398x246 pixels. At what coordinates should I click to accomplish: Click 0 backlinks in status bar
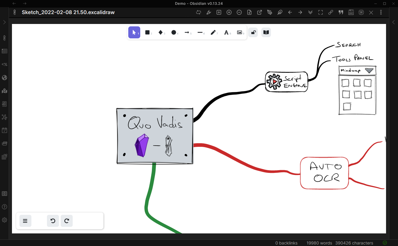[x=286, y=243]
